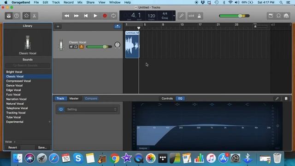This screenshot has height=166, width=295.
Task: Select the Untitled audio region
Action: tap(132, 44)
